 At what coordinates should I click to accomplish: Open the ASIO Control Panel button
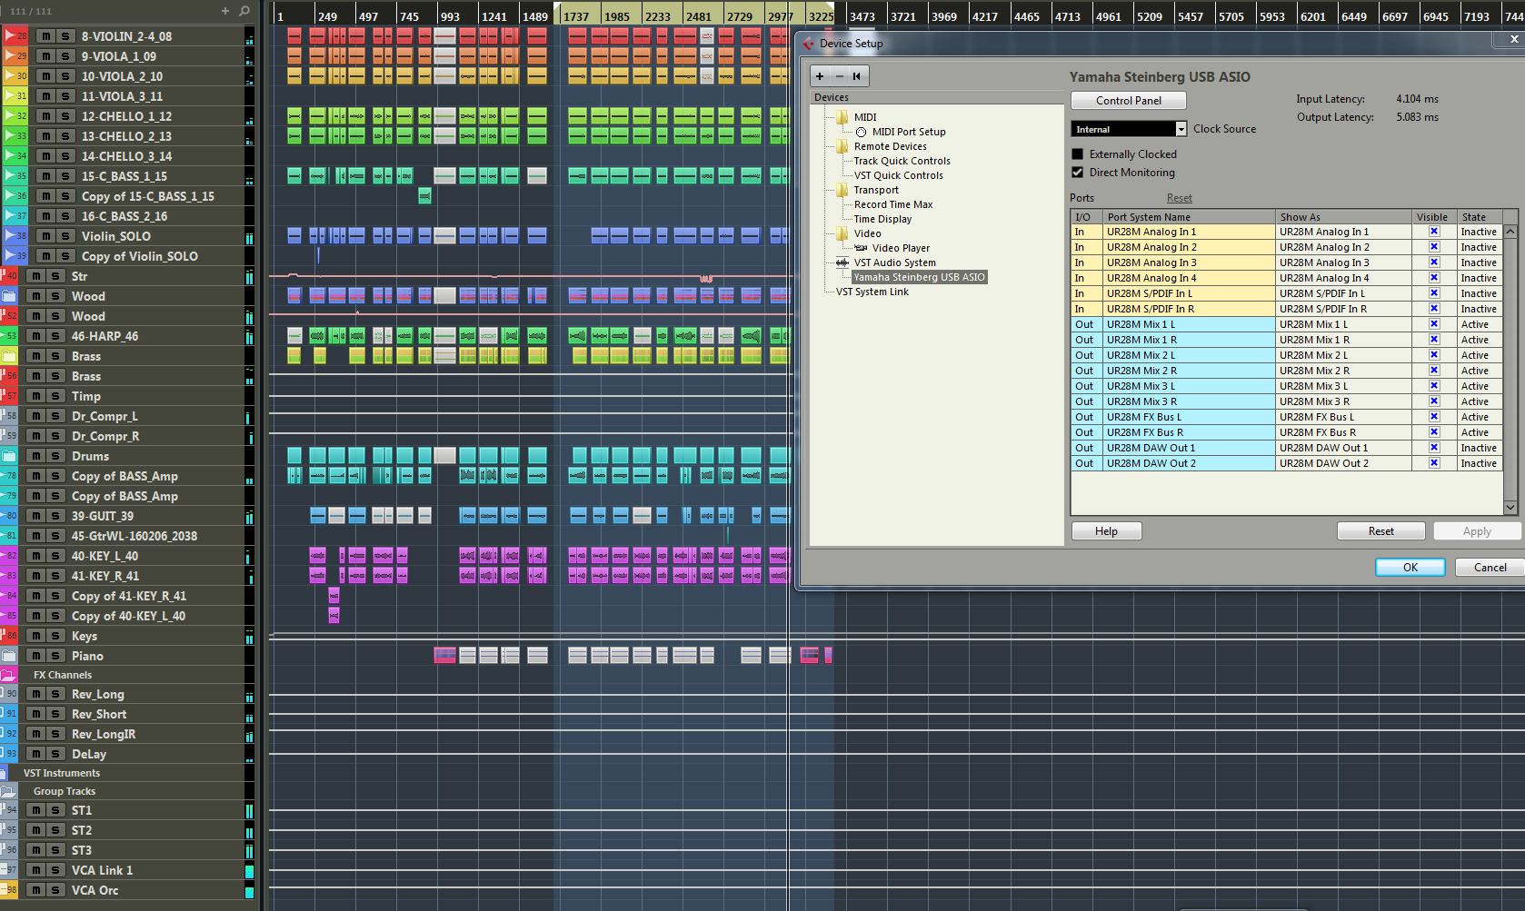pyautogui.click(x=1129, y=101)
